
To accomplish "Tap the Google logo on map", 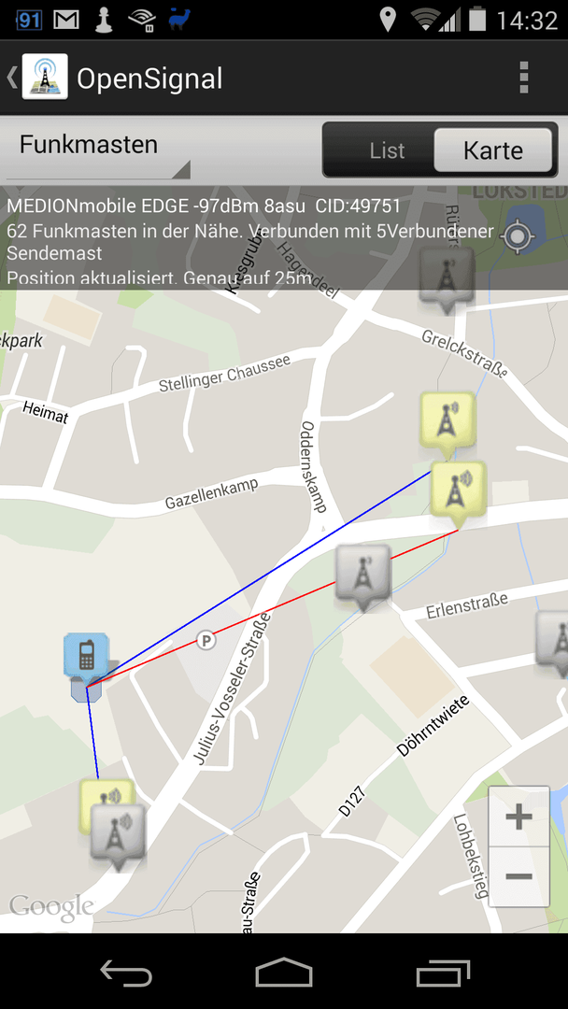I will click(50, 906).
